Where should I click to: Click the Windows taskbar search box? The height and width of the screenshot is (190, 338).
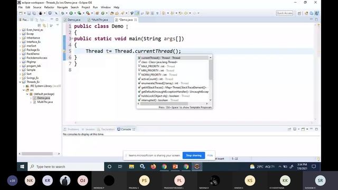[x=66, y=167]
